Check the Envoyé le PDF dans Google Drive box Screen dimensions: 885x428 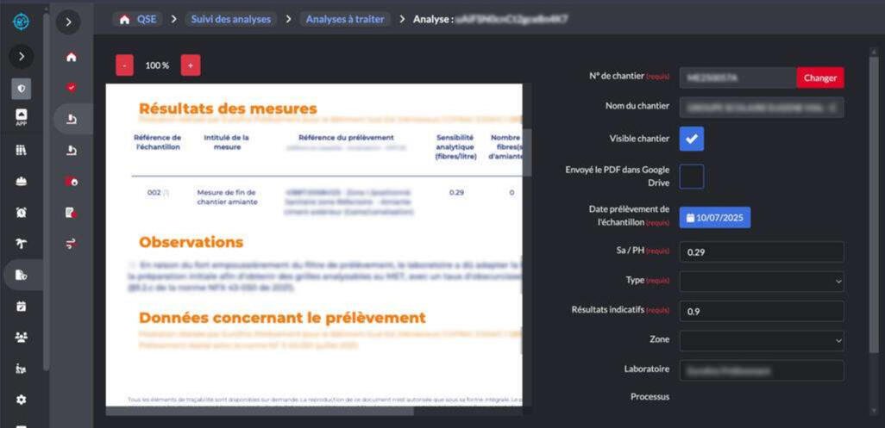pyautogui.click(x=691, y=177)
